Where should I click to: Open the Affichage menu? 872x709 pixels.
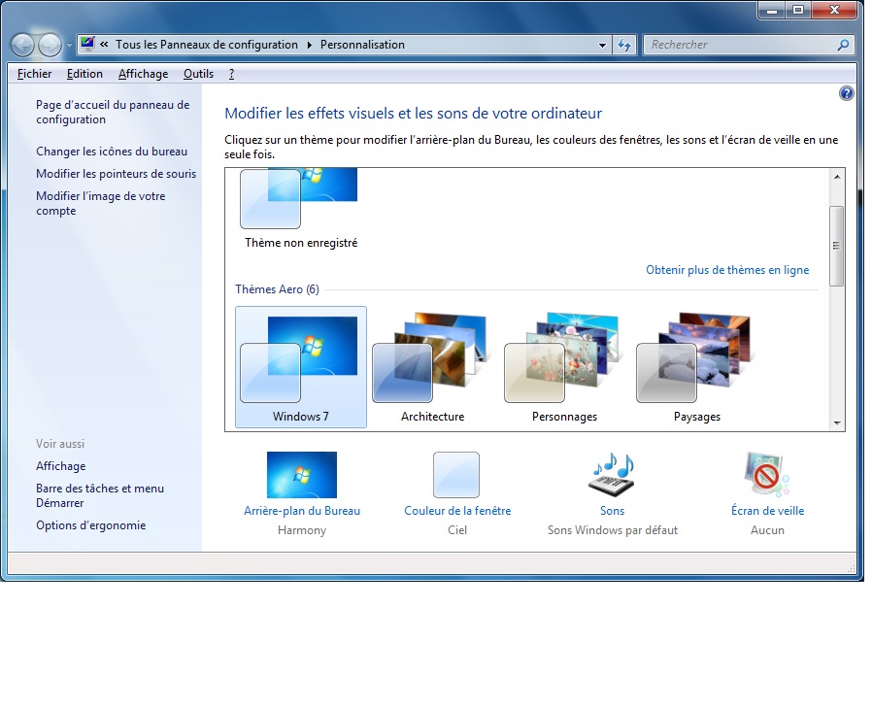click(x=143, y=74)
